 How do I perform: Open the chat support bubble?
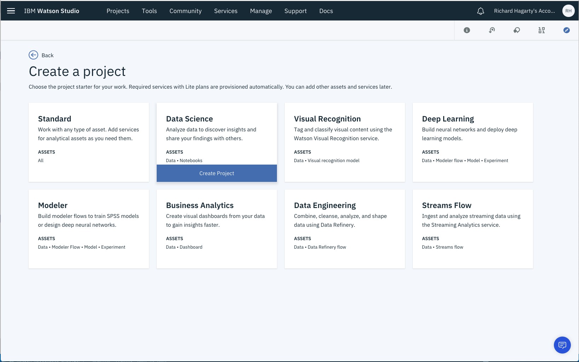coord(562,345)
